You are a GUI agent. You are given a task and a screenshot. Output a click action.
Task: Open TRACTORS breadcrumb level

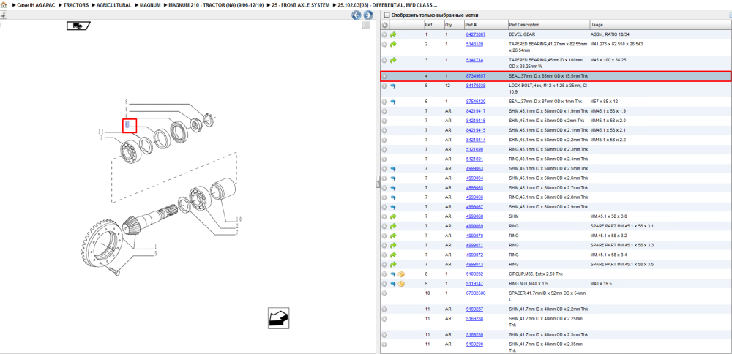[x=76, y=4]
